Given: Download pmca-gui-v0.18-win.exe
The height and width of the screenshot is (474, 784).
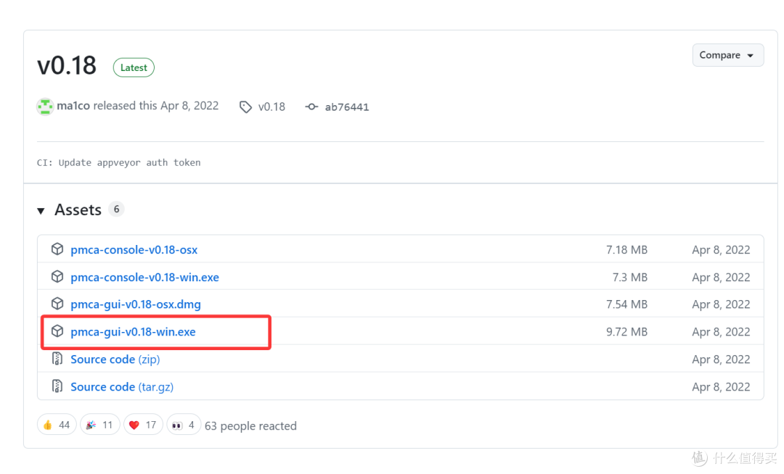Looking at the screenshot, I should pyautogui.click(x=133, y=332).
